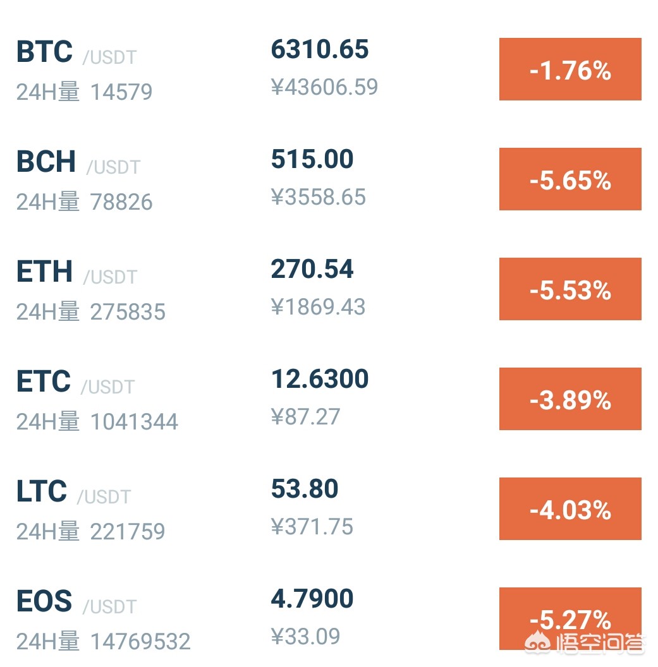This screenshot has width=658, height=667.
Task: Select the BCH price 515.00
Action: click(x=312, y=159)
